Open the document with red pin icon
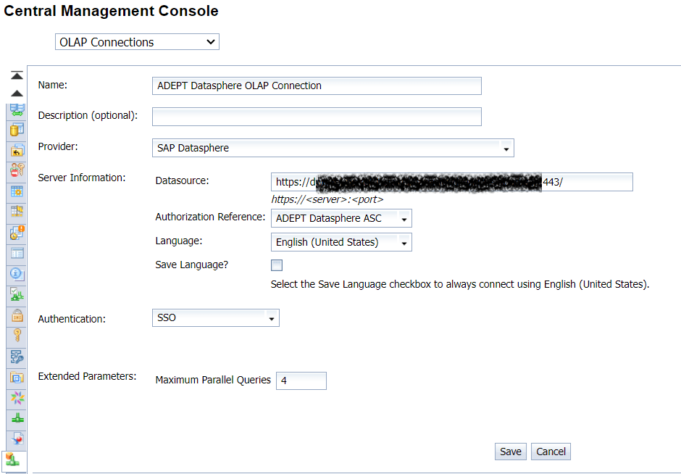 tap(17, 439)
